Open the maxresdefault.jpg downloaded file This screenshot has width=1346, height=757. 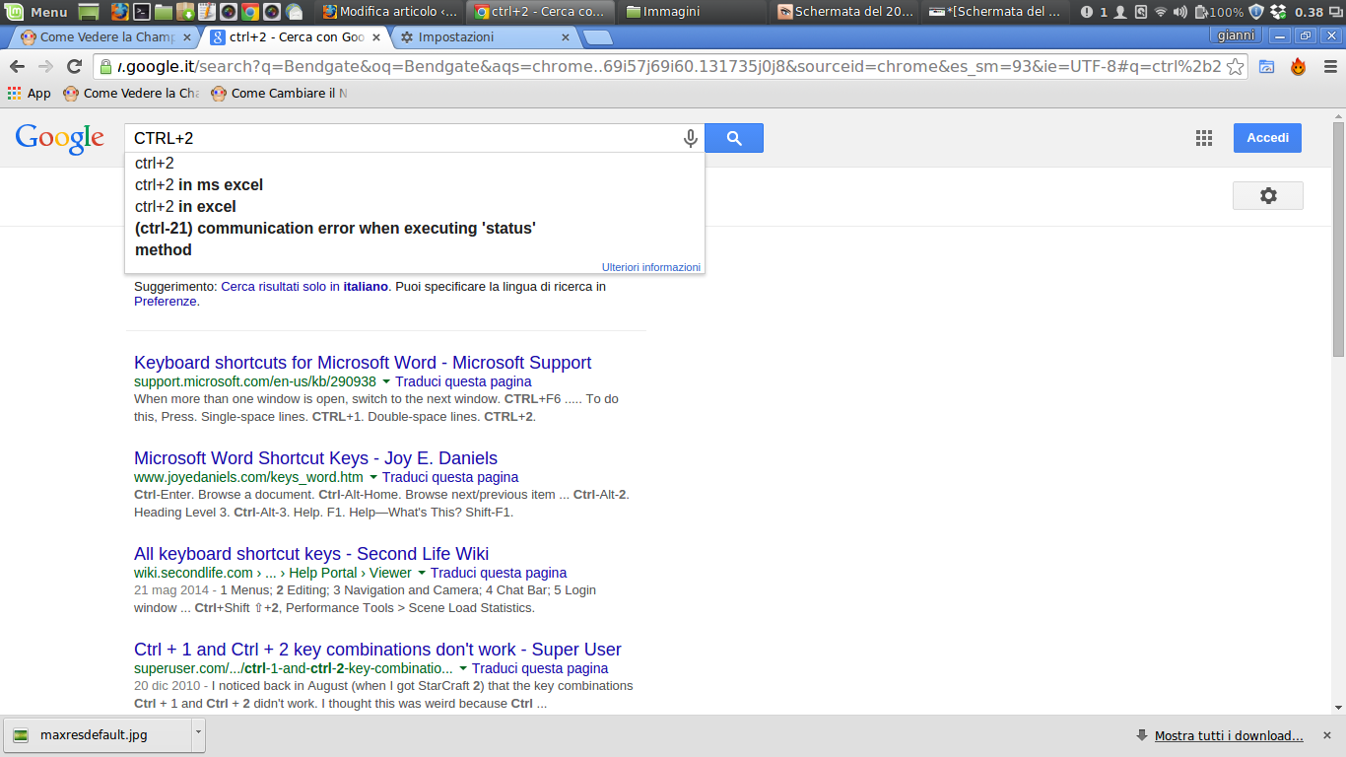click(x=96, y=734)
